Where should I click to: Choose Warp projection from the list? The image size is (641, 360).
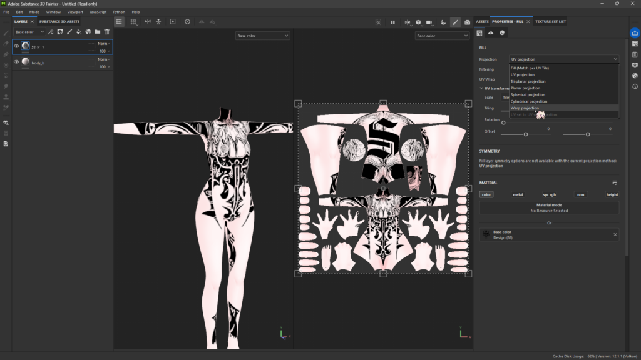(x=564, y=108)
